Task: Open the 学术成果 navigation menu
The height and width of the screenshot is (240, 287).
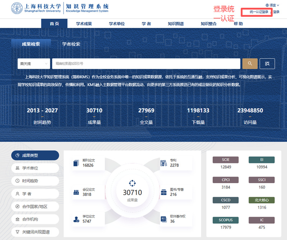Action: [x=84, y=24]
